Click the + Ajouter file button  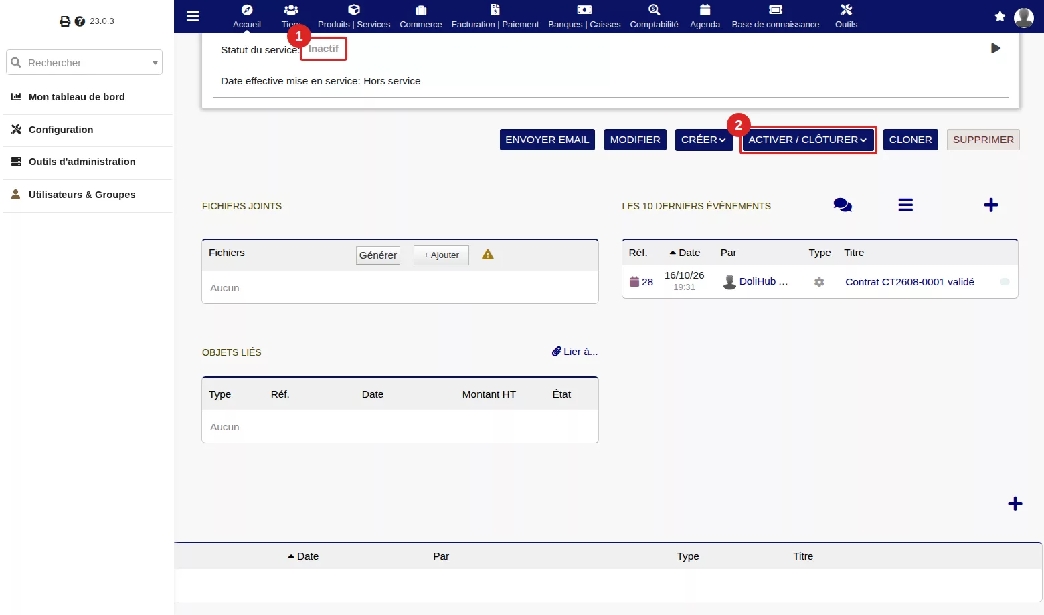441,255
